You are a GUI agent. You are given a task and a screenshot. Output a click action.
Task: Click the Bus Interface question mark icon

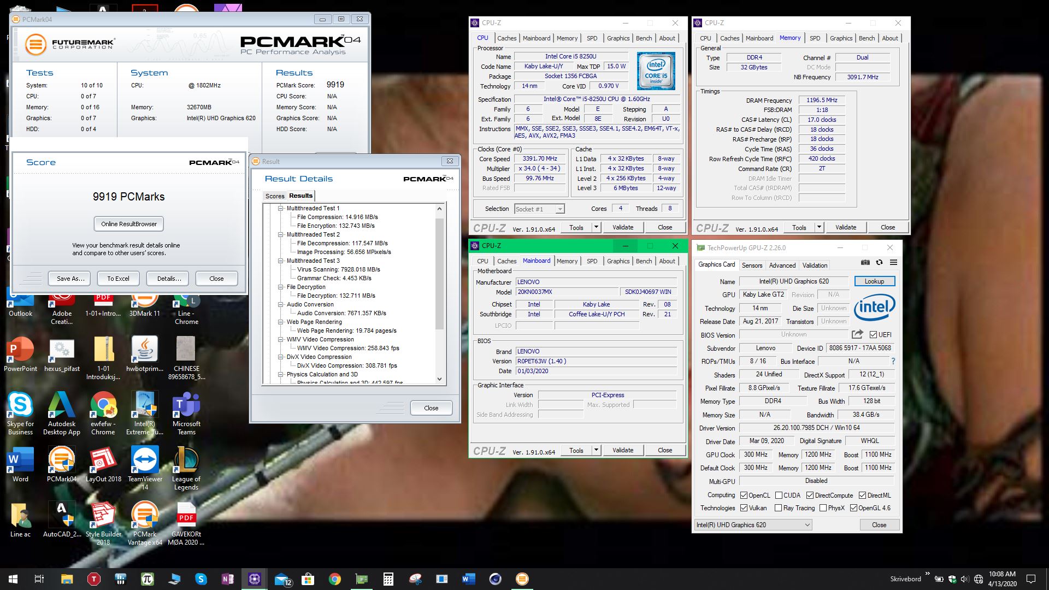[893, 361]
